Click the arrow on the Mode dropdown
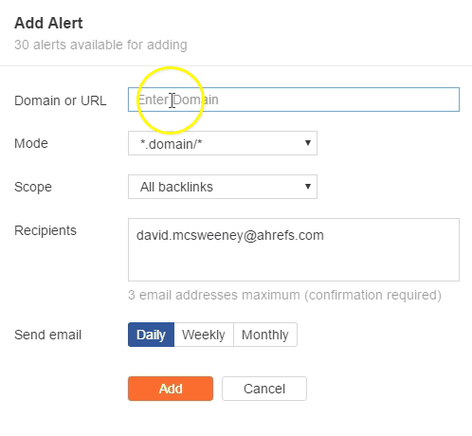472x436 pixels. 308,143
